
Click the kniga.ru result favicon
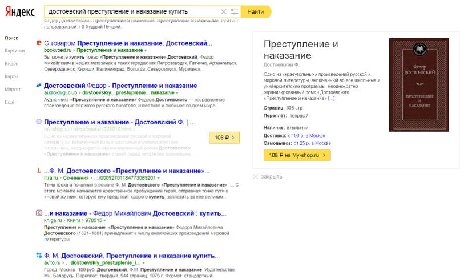[38, 213]
